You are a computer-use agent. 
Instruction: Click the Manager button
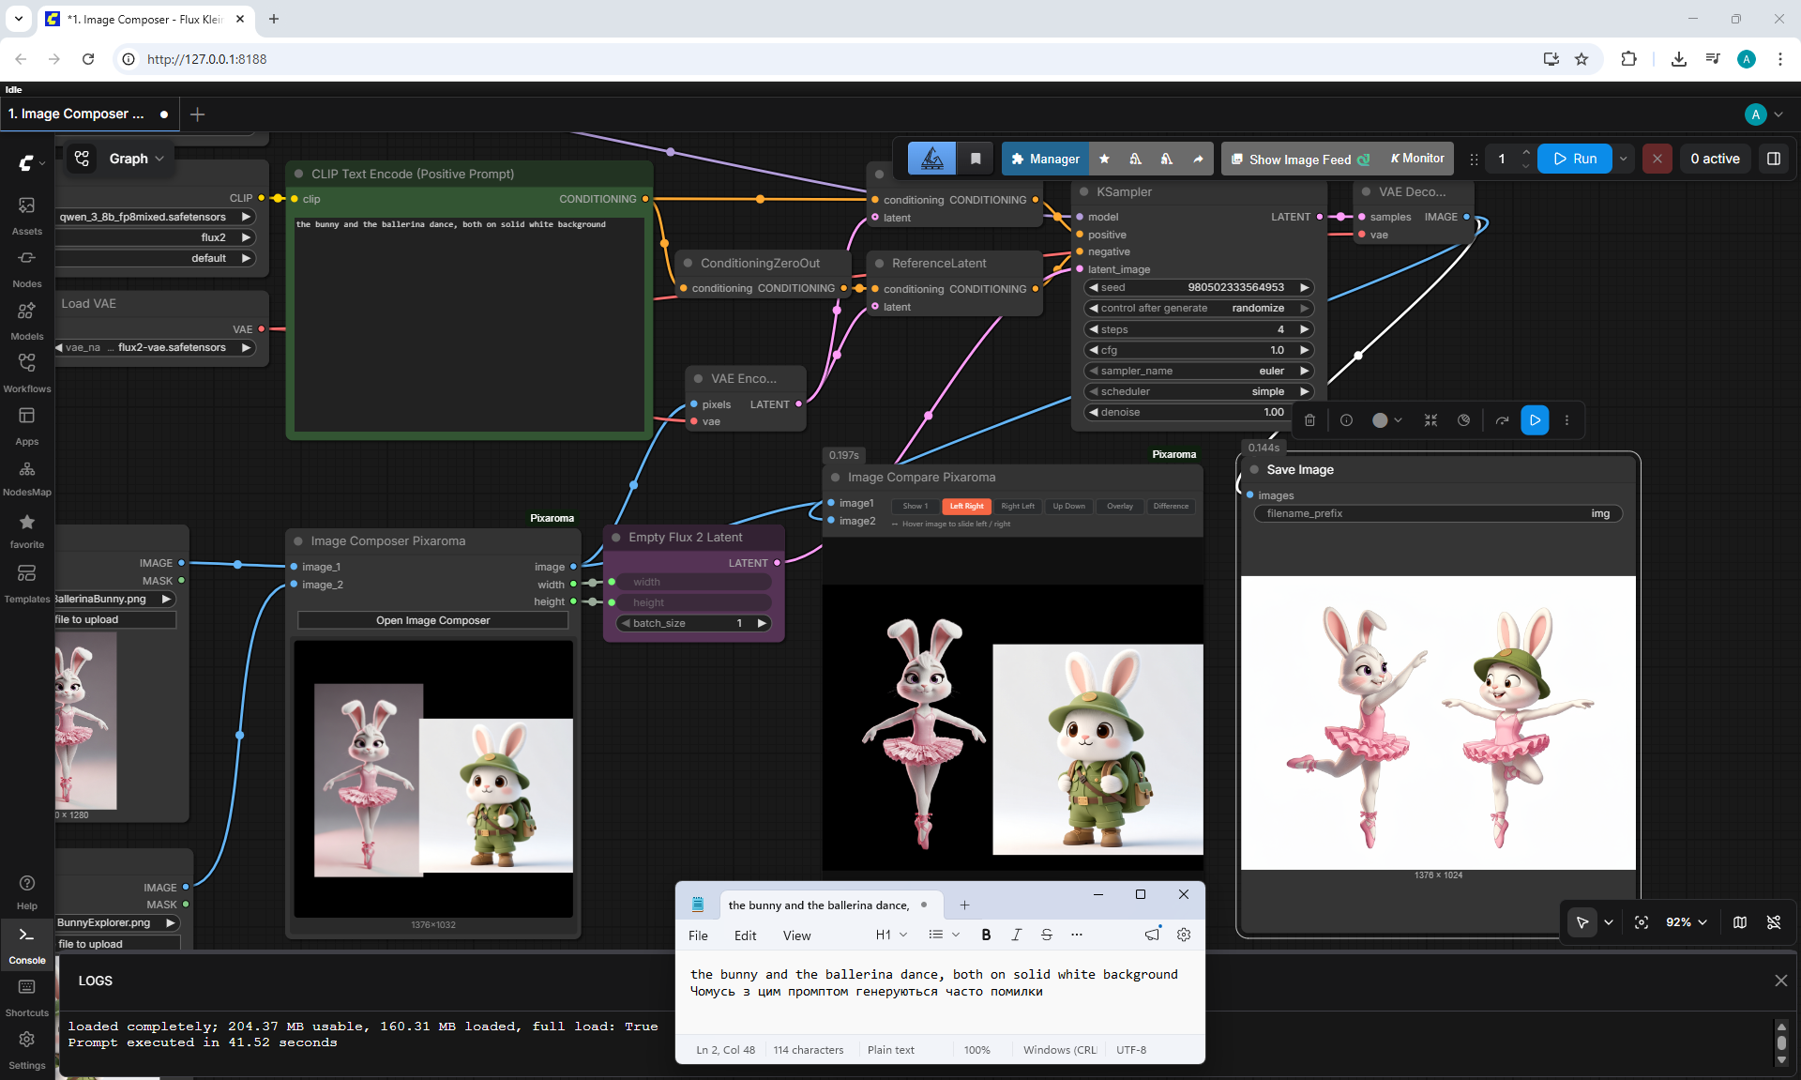(1045, 159)
